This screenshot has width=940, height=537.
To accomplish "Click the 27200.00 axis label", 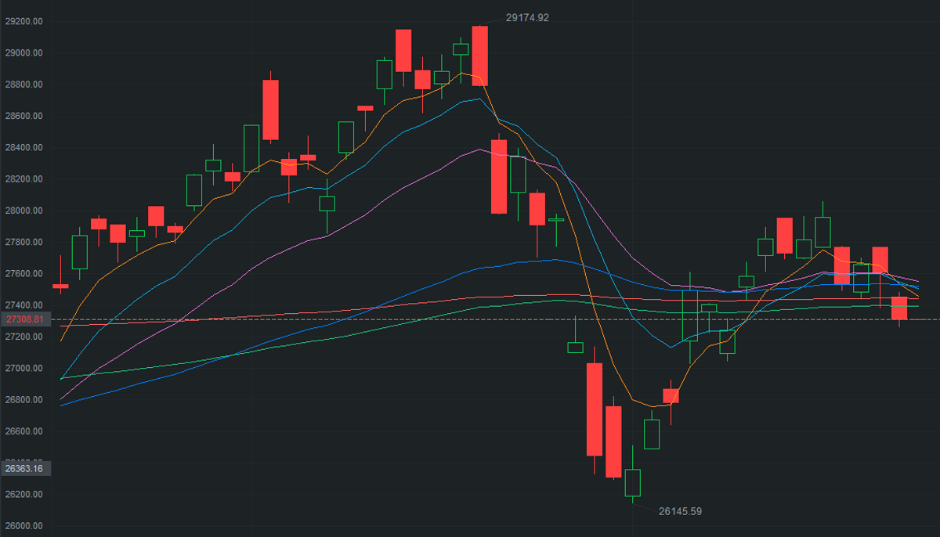I will pyautogui.click(x=26, y=337).
